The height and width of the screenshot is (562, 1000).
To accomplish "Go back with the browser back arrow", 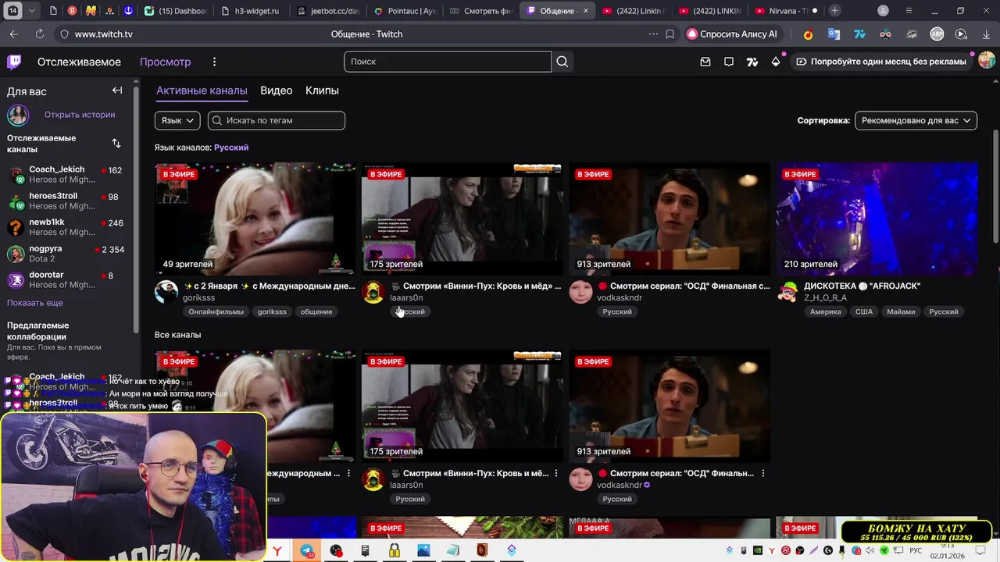I will (14, 34).
